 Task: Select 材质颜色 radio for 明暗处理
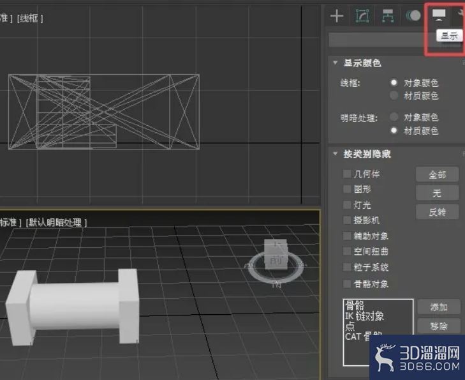point(394,130)
